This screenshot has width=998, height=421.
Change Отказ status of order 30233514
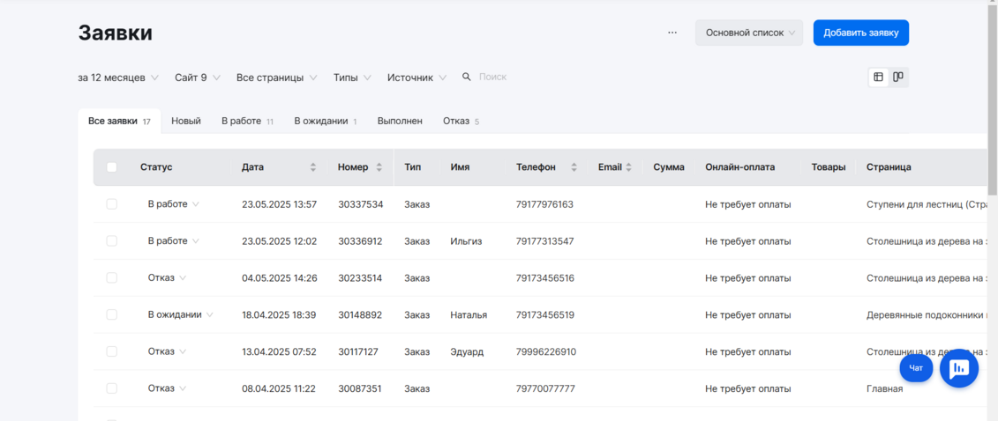[168, 278]
